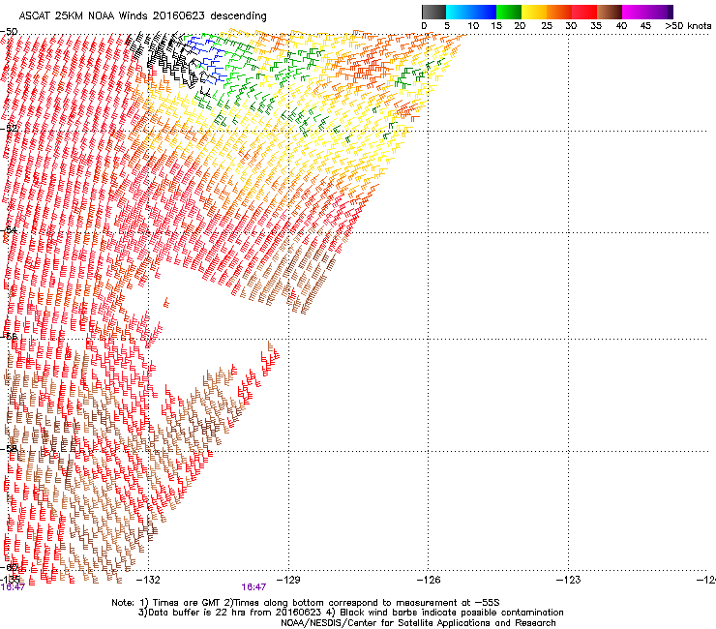Click the NOAA/NESDIS credit line
This screenshot has height=629, width=716.
point(418,623)
